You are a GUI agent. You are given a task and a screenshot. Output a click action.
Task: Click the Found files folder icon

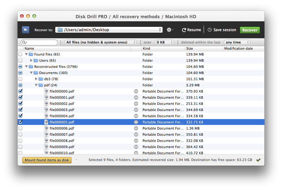pos(31,54)
